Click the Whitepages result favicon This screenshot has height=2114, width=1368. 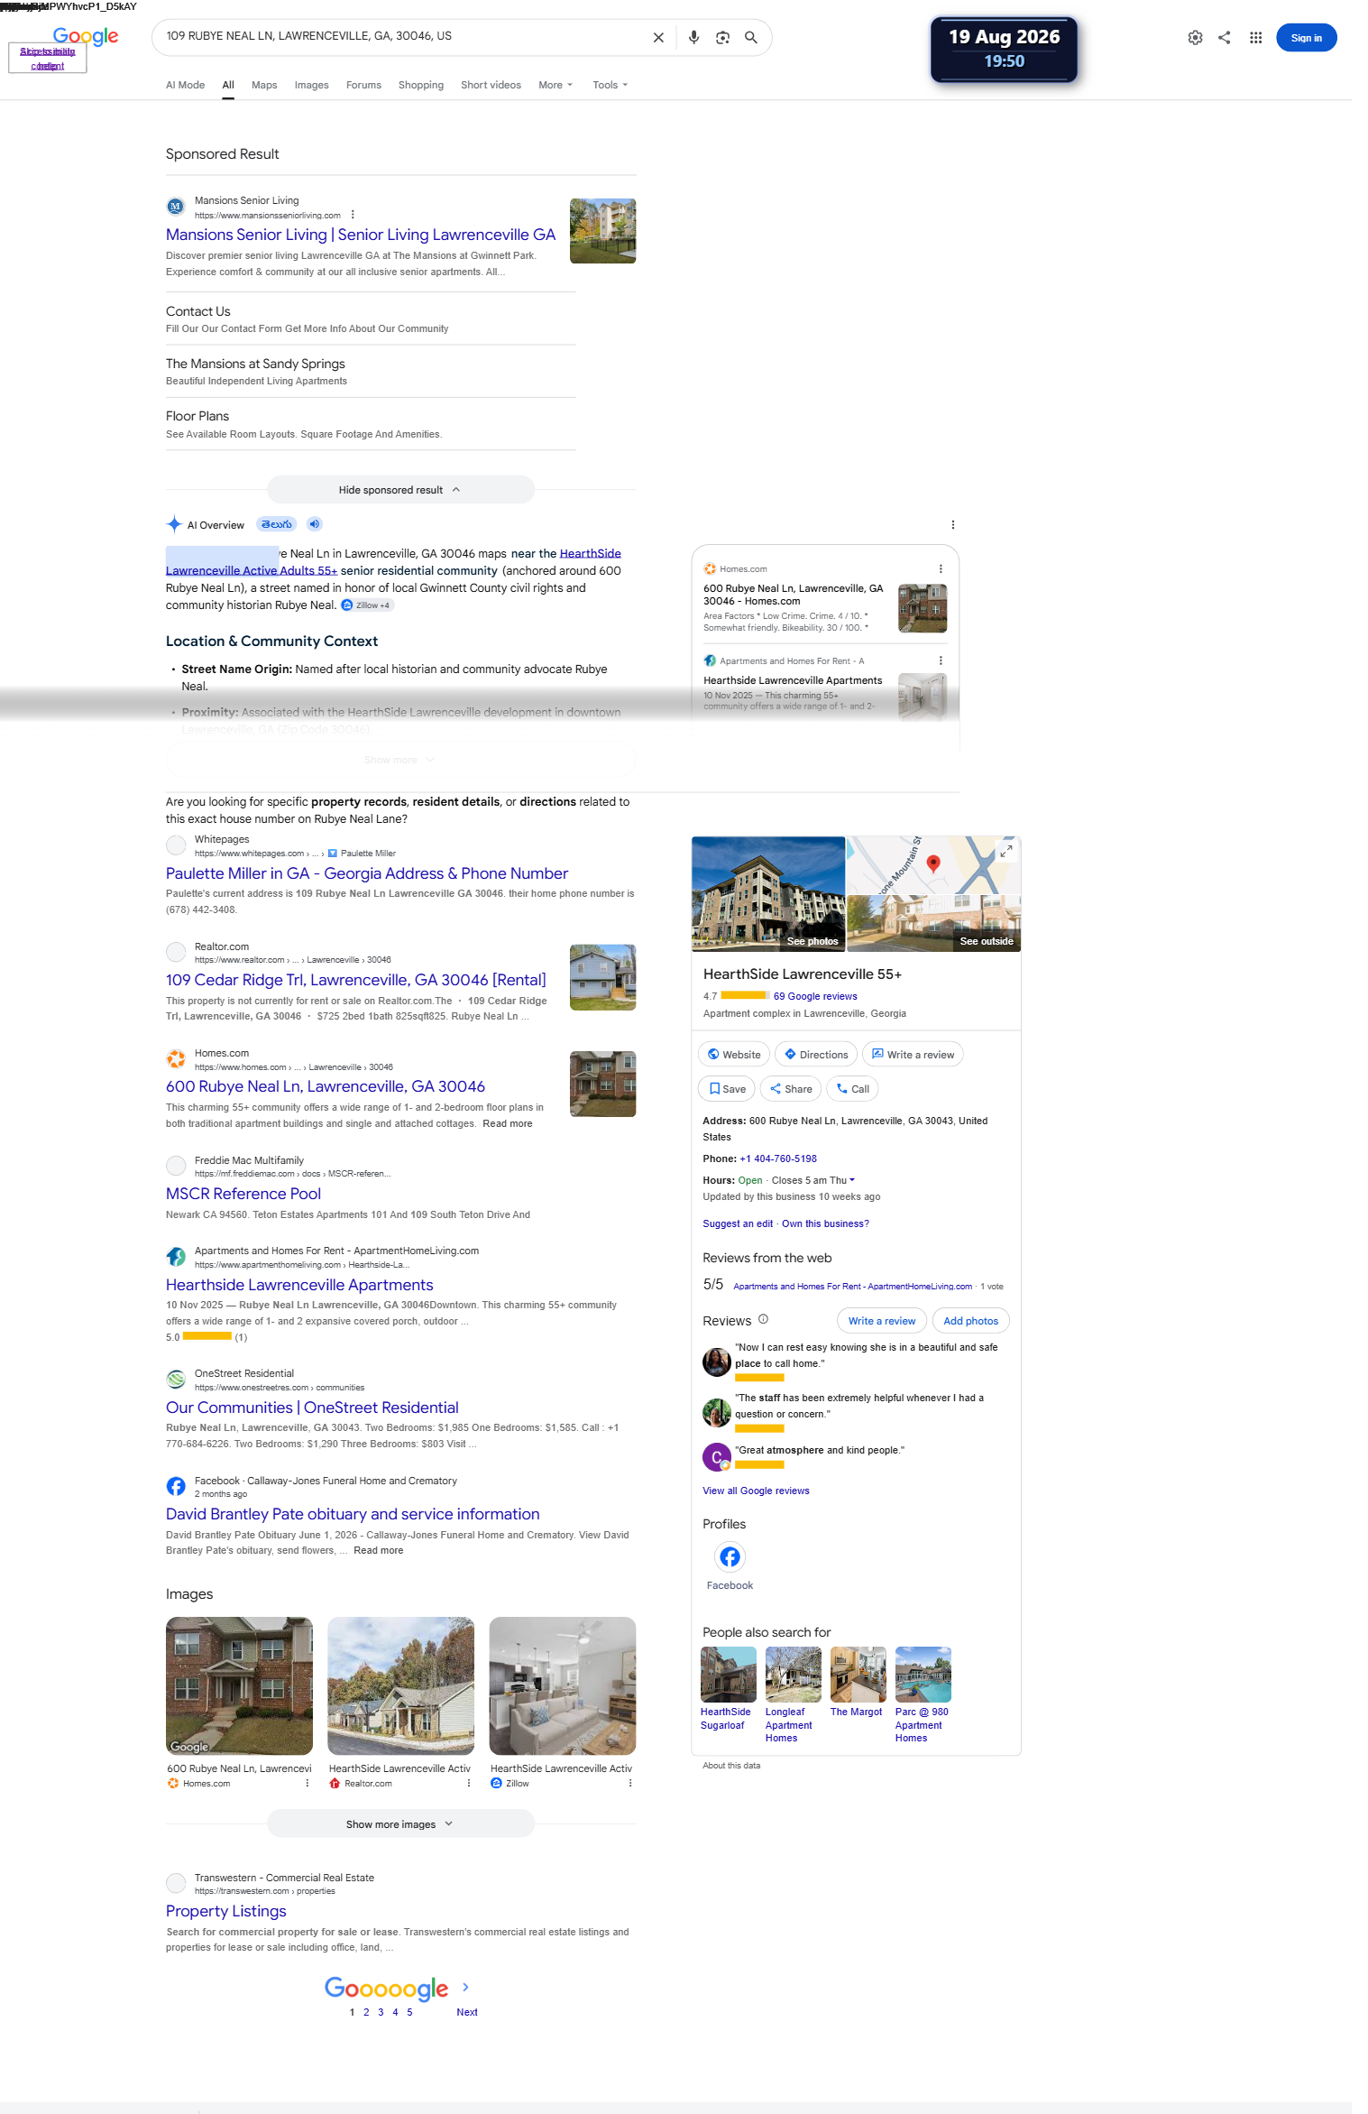click(176, 845)
